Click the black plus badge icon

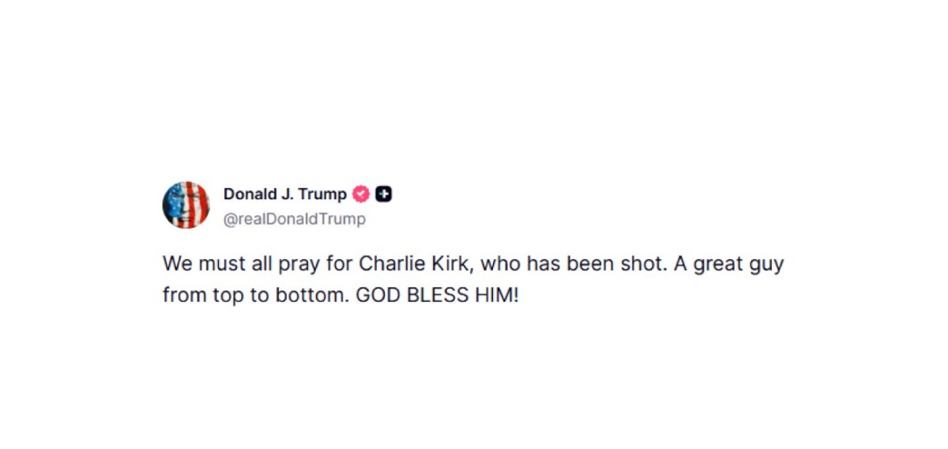point(383,194)
